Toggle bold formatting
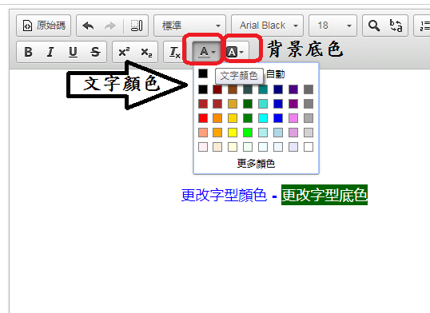 (x=28, y=52)
